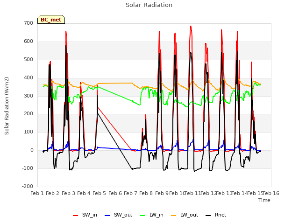Click the Time x-axis title
This screenshot has width=299, height=224.
coord(264,200)
